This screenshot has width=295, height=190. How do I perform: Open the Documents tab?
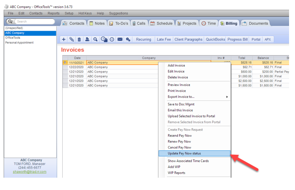point(255,23)
